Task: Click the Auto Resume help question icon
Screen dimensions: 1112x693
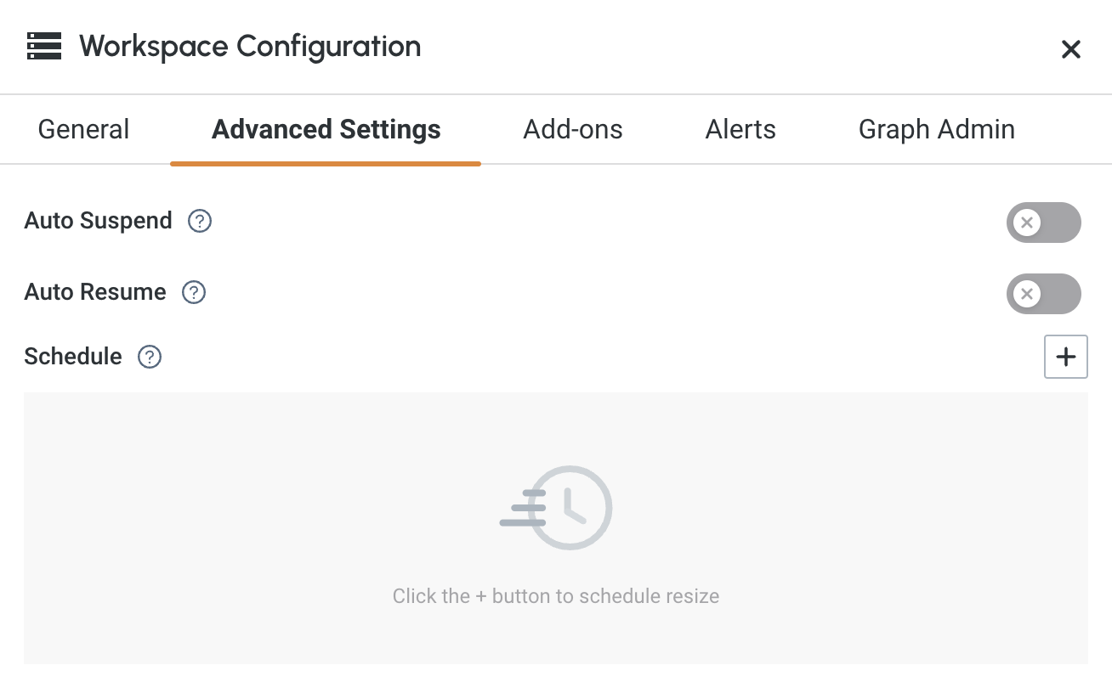Action: click(194, 292)
